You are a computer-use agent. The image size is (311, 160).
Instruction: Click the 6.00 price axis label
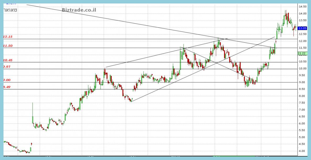pos(302,123)
